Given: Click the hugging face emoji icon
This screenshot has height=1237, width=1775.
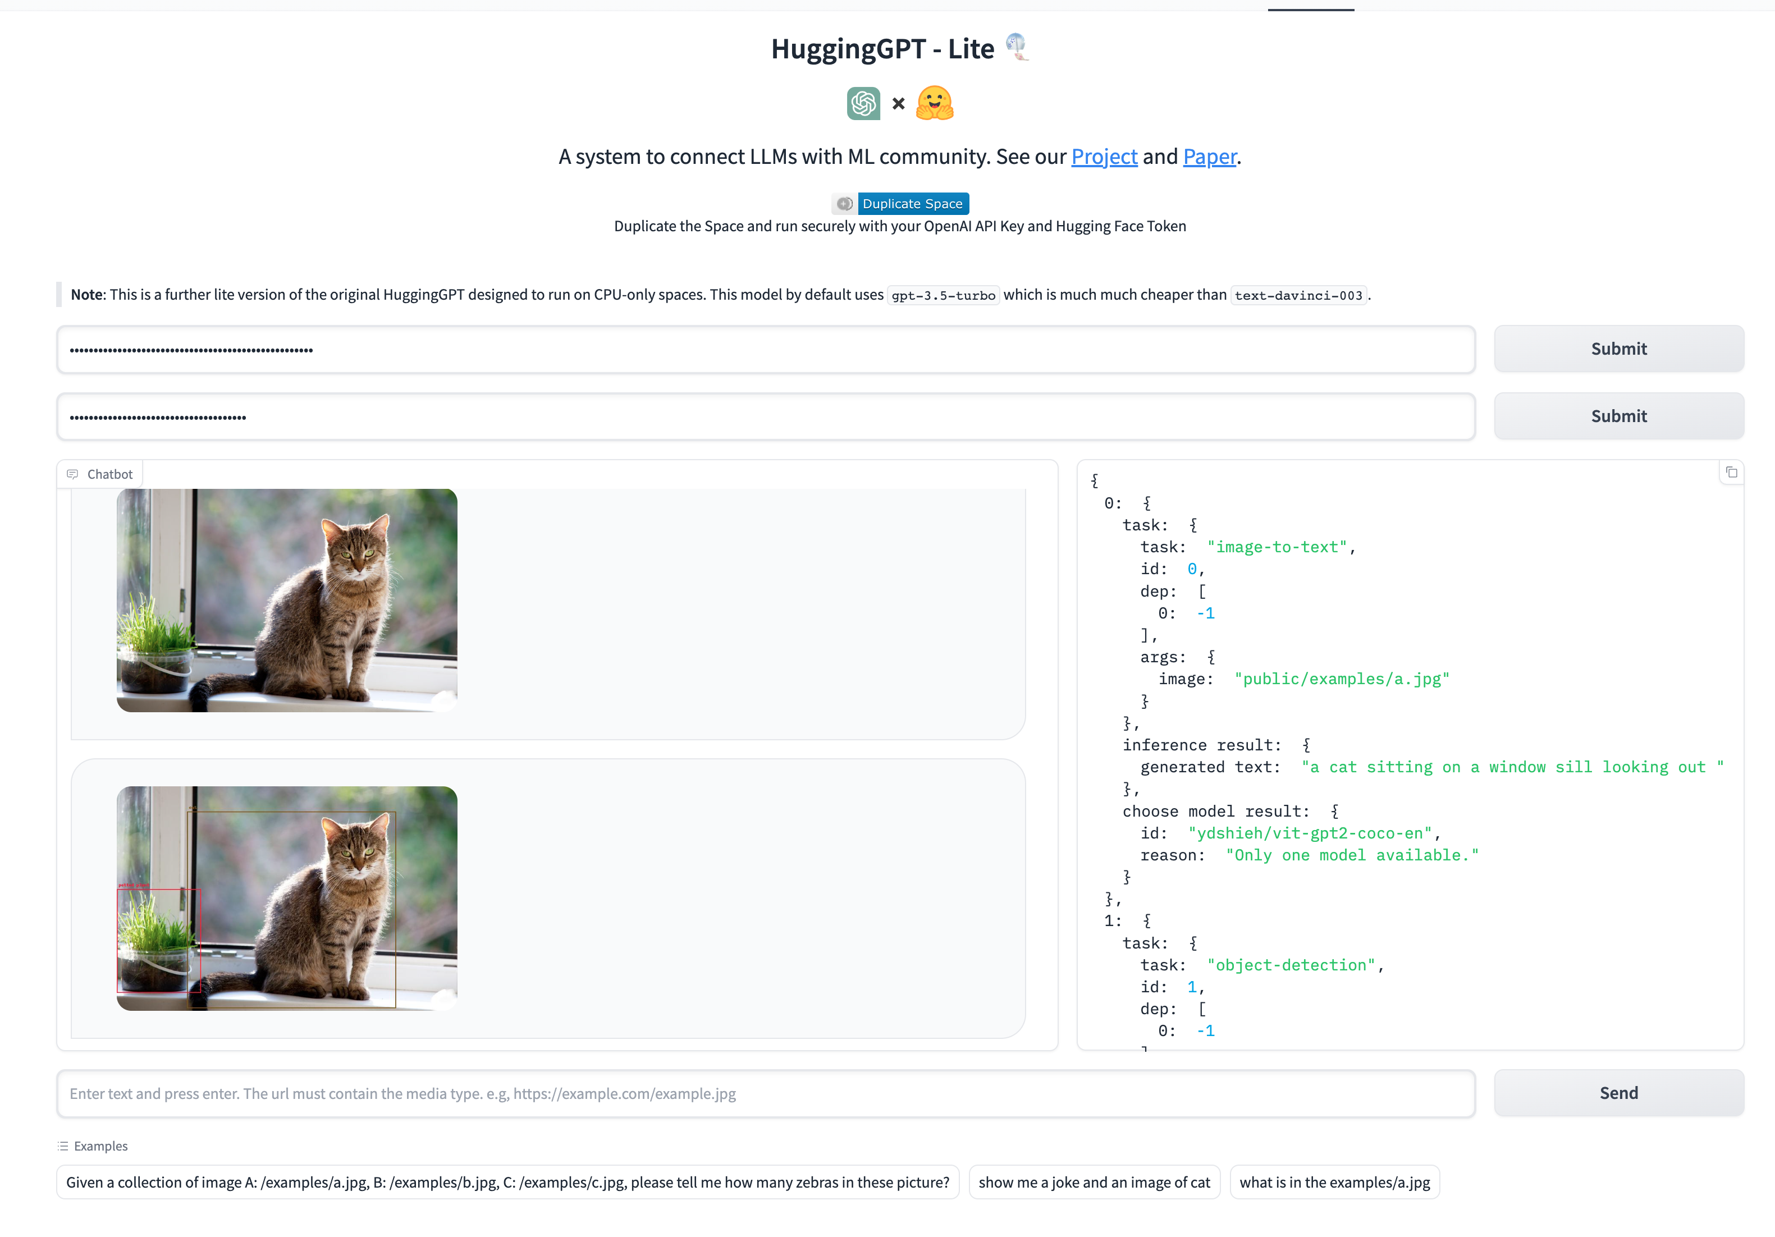Looking at the screenshot, I should pyautogui.click(x=934, y=104).
